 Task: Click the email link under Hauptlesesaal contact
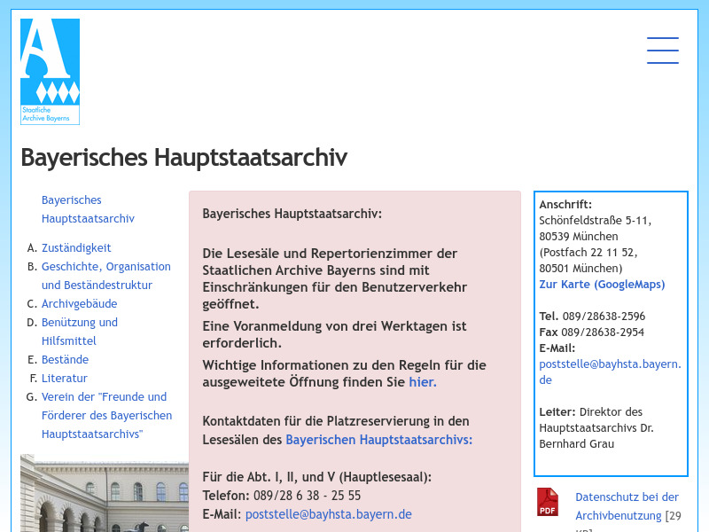pos(328,513)
